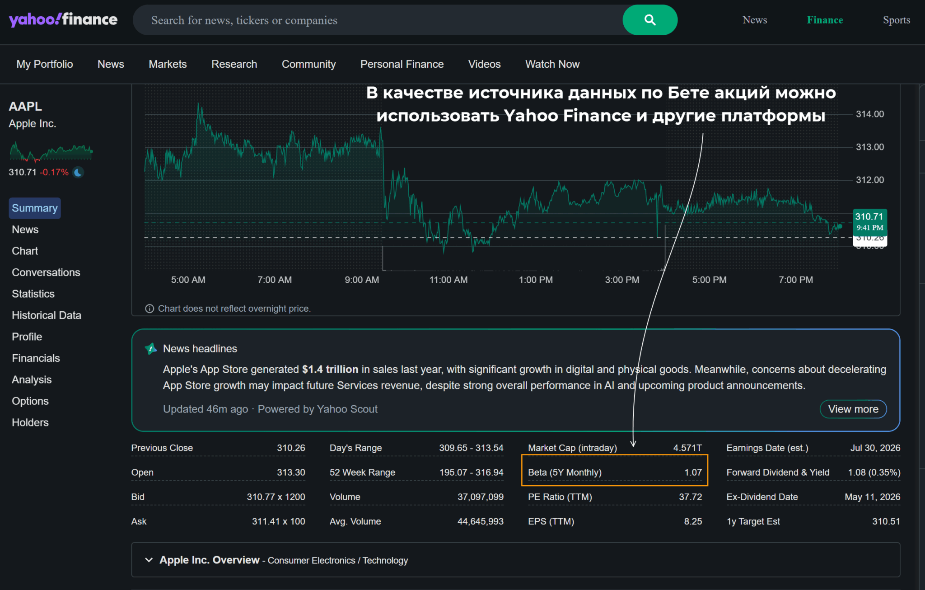Click the 1y Target Est value 310.51
This screenshot has width=925, height=590.
click(886, 521)
